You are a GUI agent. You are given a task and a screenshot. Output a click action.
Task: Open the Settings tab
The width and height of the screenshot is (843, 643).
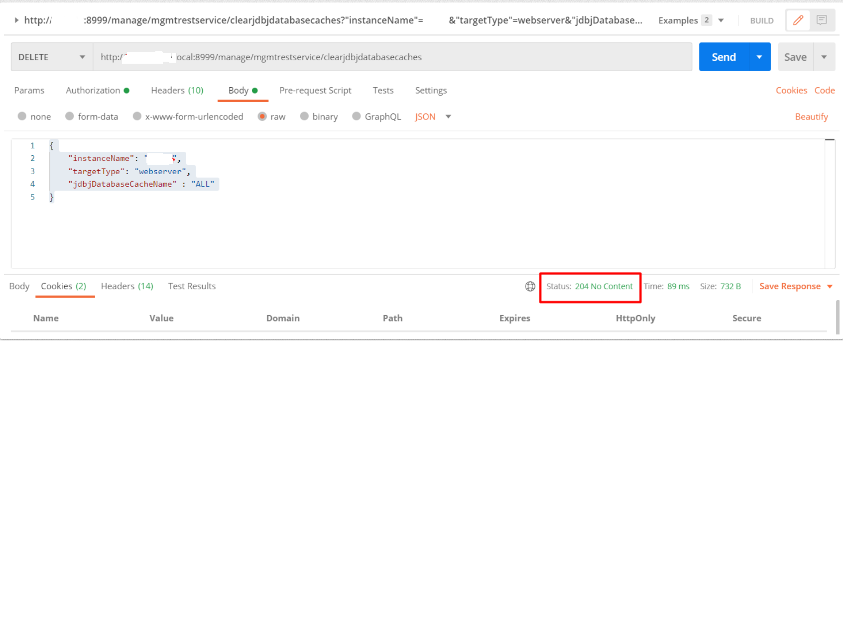tap(431, 91)
